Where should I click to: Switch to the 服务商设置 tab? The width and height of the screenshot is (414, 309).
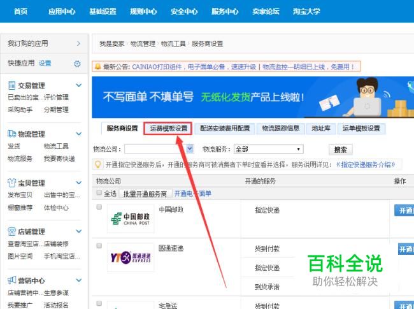122,129
